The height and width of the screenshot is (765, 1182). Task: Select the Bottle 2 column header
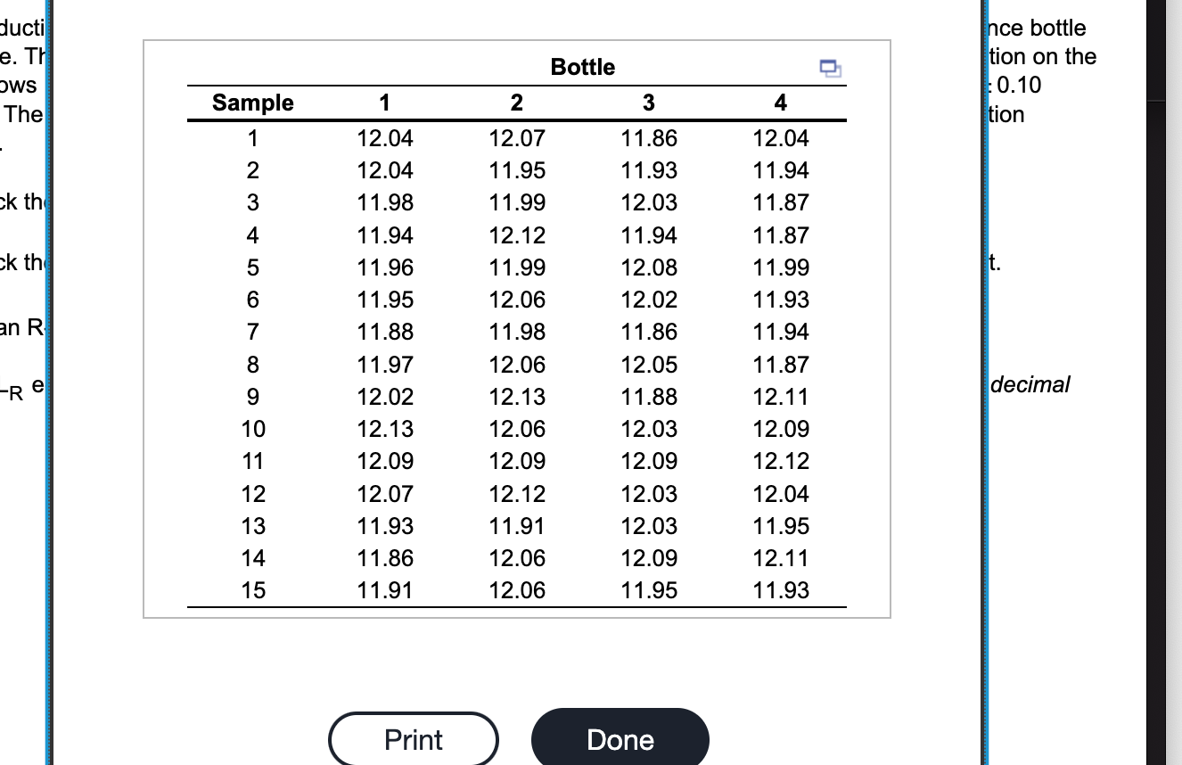pos(517,103)
